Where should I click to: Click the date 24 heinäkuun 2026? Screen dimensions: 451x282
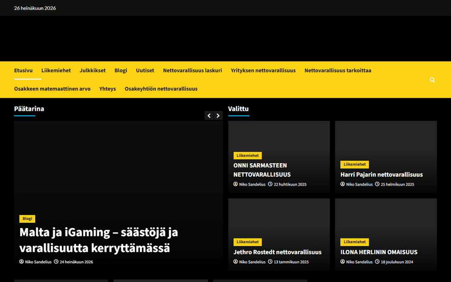(76, 262)
